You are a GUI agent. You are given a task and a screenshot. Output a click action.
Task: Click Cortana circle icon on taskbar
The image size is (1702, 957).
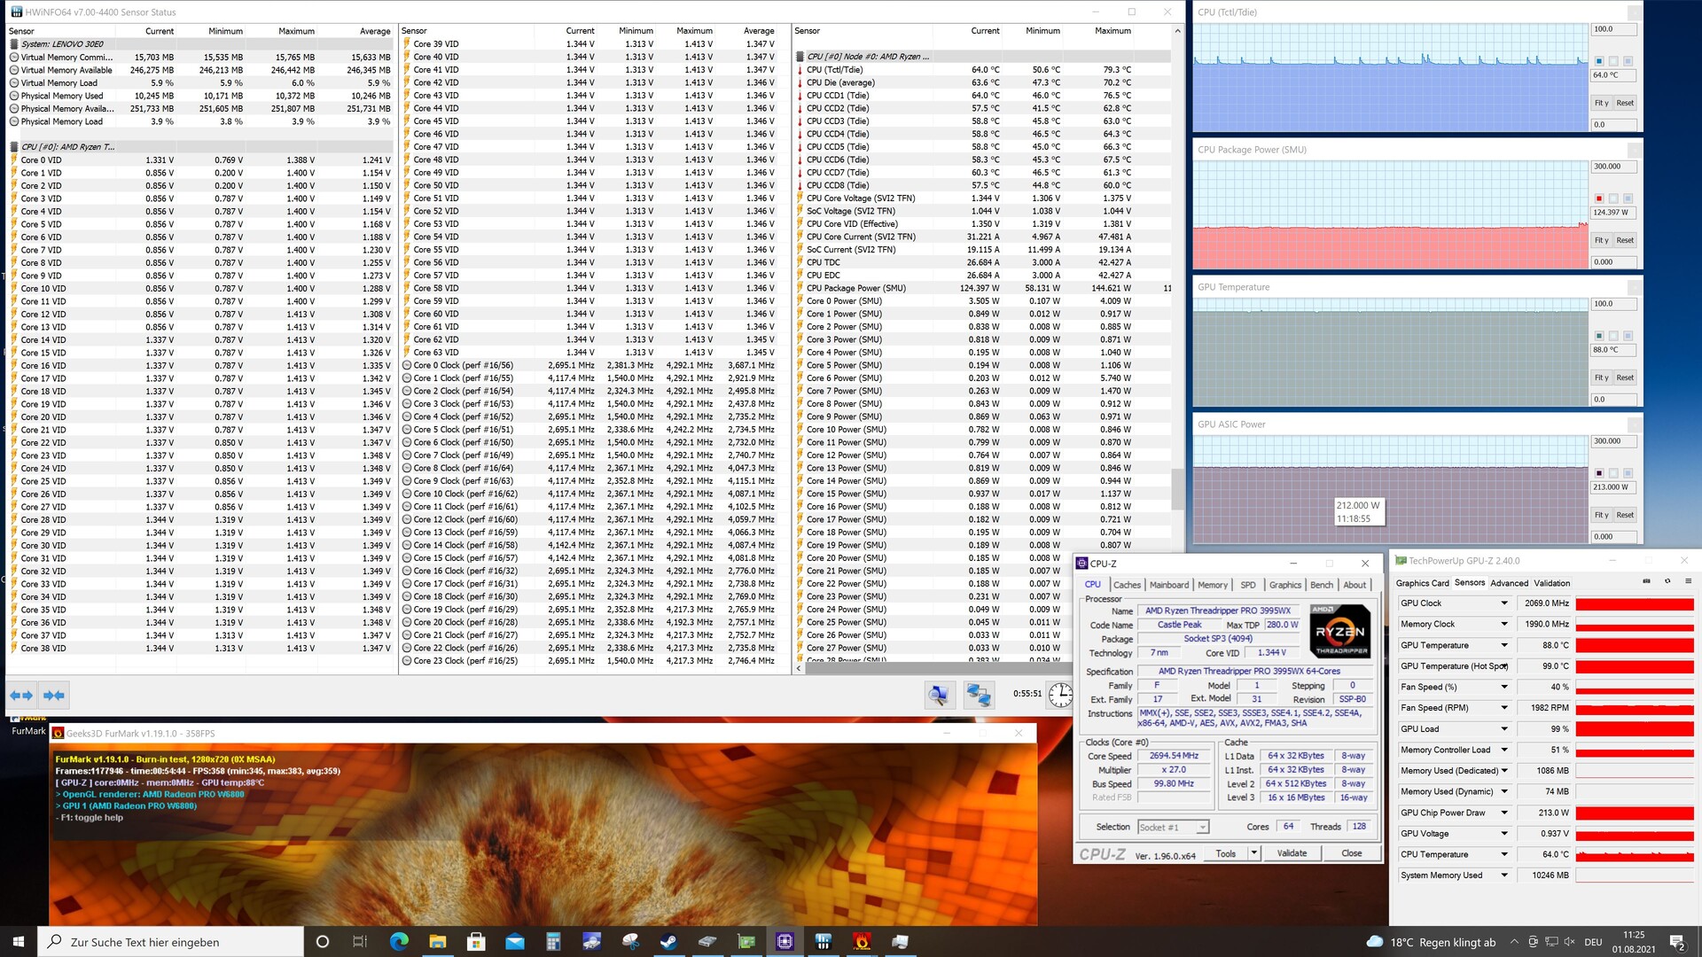click(323, 942)
